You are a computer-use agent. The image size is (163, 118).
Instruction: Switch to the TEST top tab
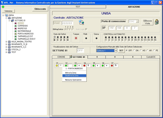coord(78,7)
